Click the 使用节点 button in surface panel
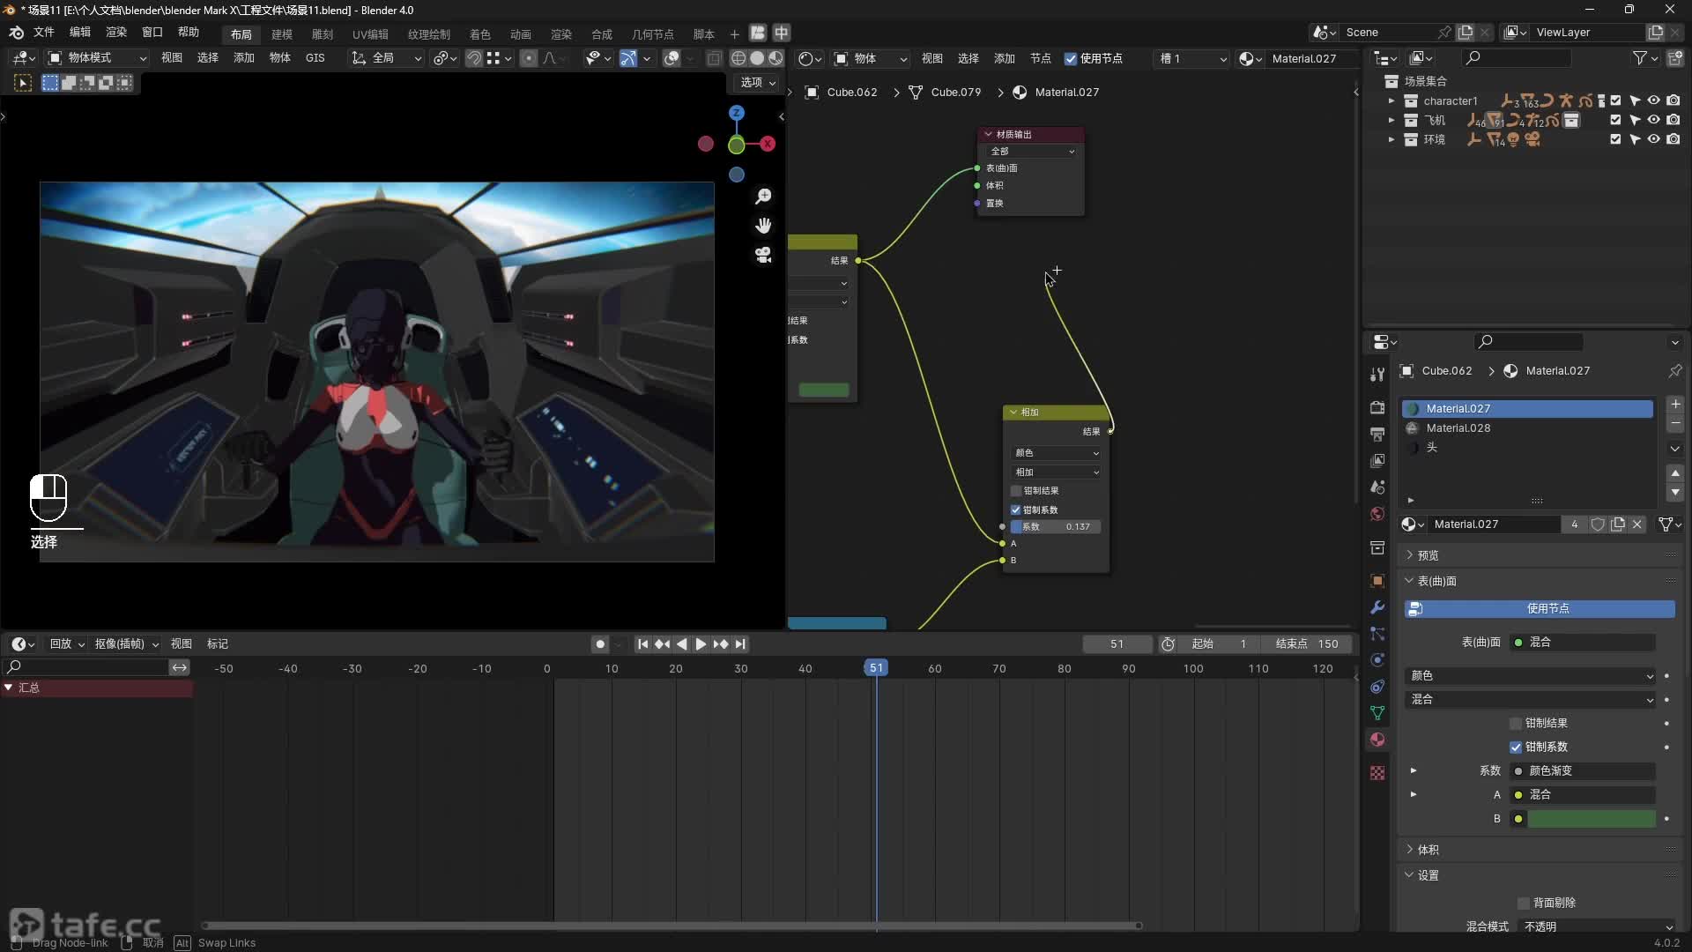 coord(1539,609)
